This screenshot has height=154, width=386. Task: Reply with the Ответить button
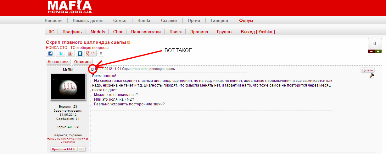point(82,62)
